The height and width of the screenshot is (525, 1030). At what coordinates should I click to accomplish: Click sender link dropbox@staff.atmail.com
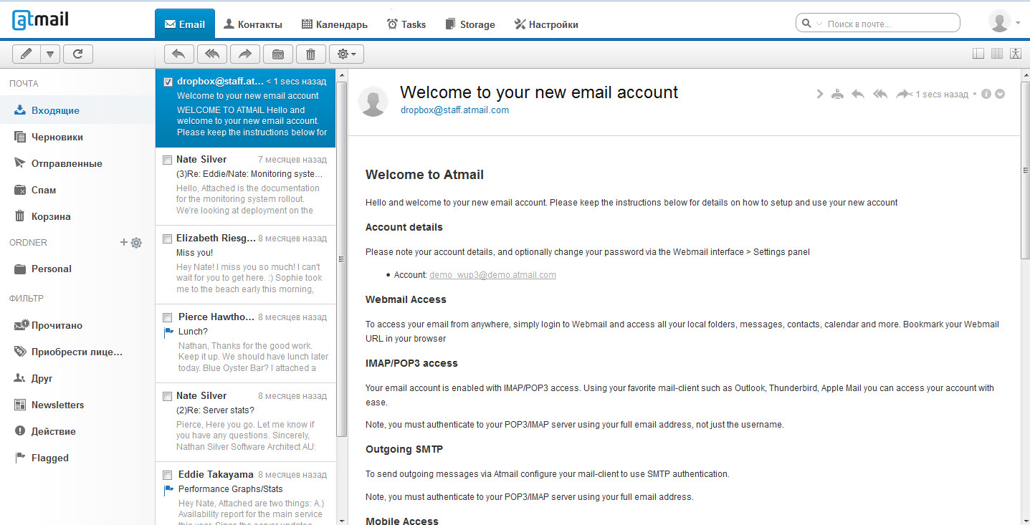pos(454,110)
